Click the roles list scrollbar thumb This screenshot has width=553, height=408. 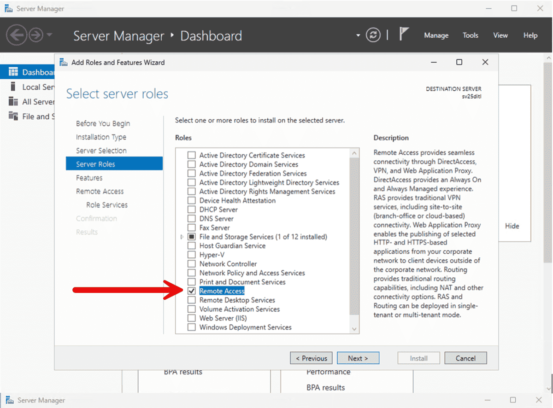click(354, 237)
